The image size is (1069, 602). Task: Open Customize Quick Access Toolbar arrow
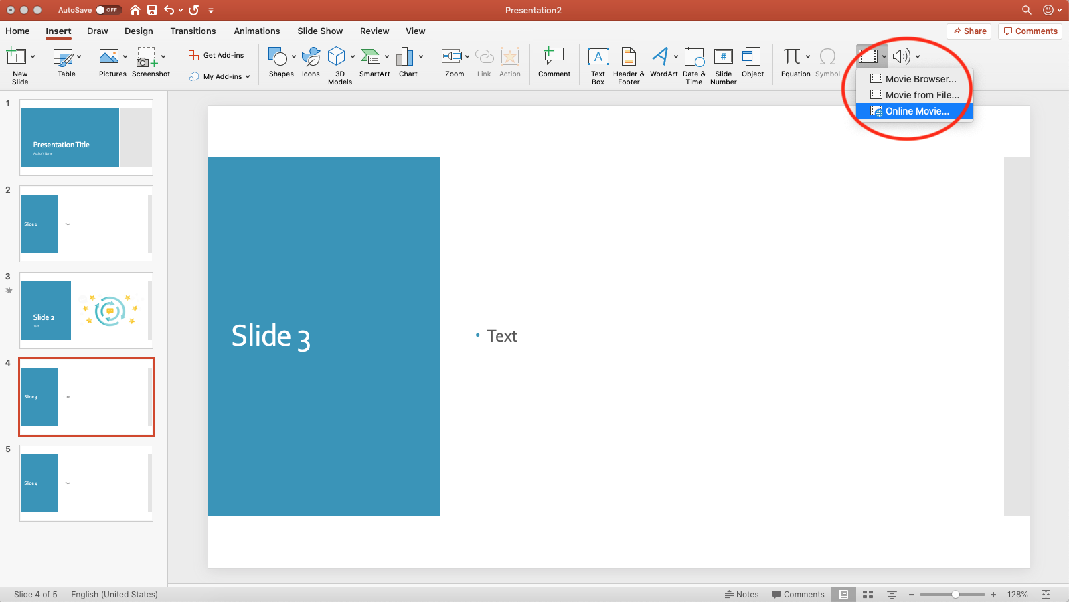coord(211,10)
